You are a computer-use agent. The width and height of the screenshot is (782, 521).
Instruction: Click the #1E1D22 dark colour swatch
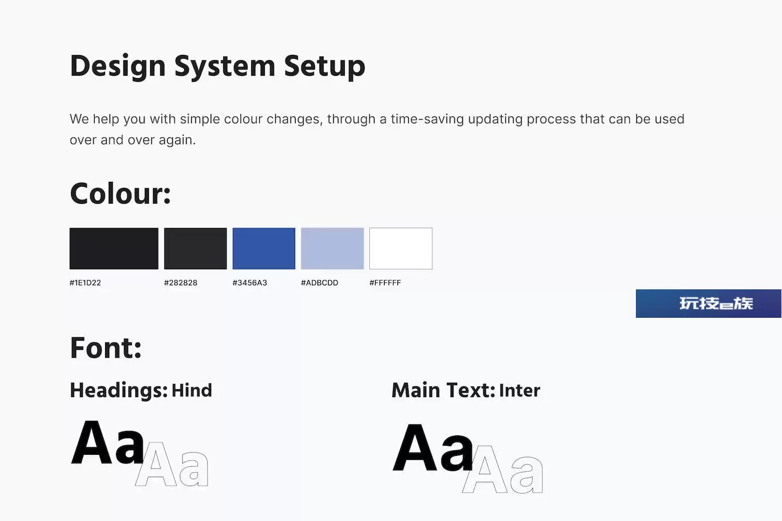tap(114, 248)
